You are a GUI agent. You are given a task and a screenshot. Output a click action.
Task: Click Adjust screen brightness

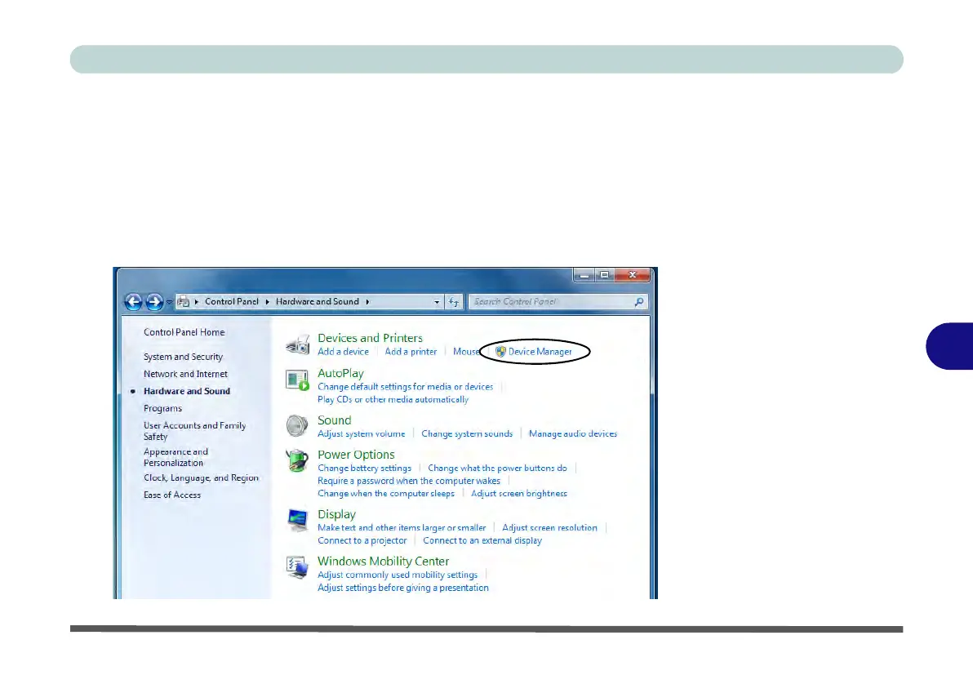click(x=519, y=494)
